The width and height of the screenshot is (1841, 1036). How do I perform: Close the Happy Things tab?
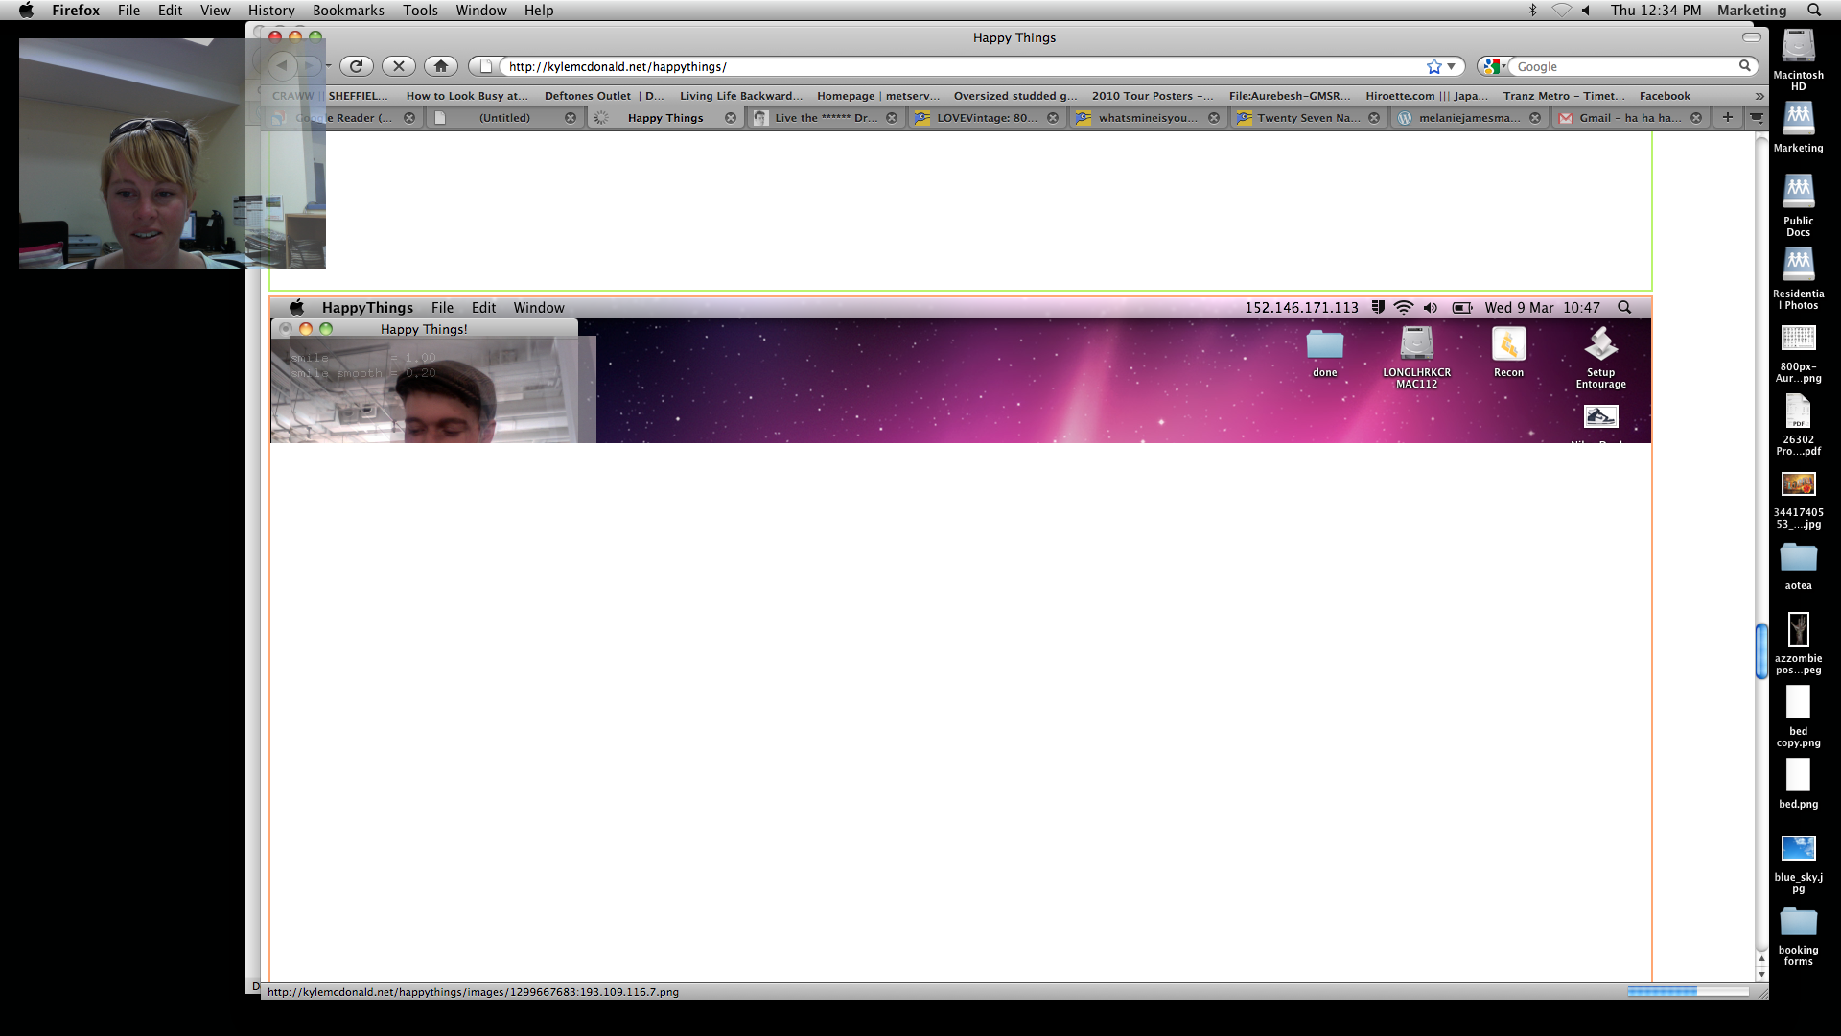[731, 118]
